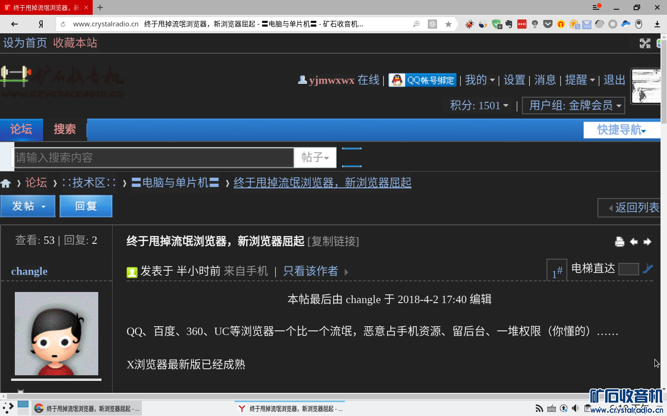Click 只看该作者 to filter posts
This screenshot has height=416, width=667.
click(x=311, y=271)
